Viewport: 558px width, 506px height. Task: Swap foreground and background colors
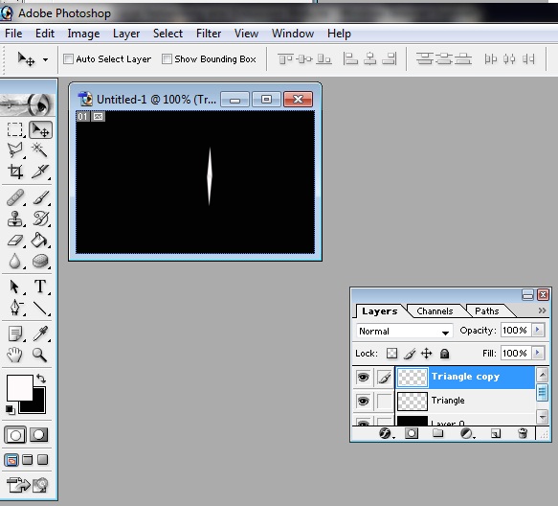click(41, 379)
